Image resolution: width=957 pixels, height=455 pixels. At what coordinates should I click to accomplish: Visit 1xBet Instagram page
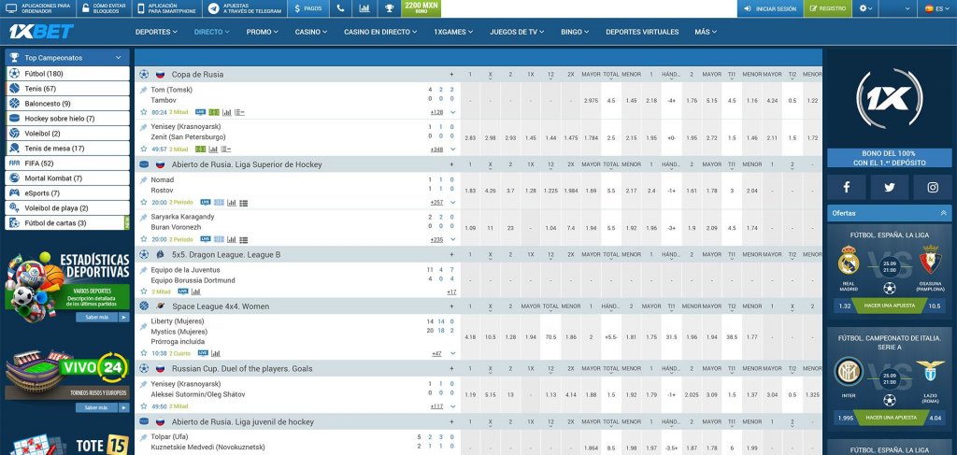point(933,187)
